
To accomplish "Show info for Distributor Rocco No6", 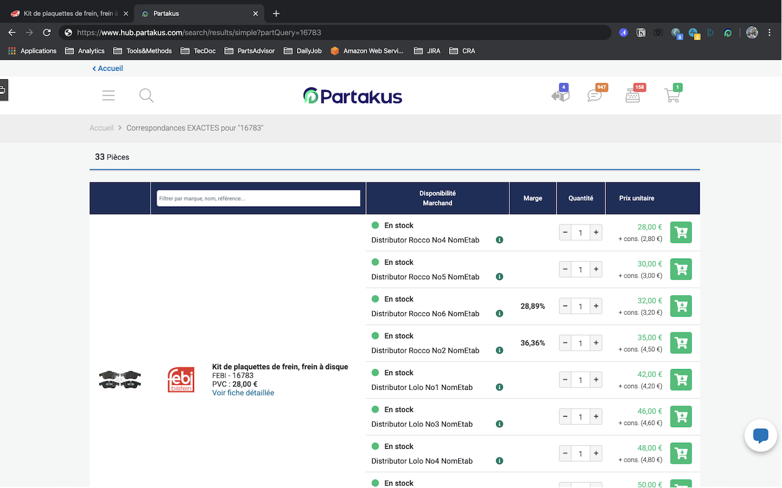I will point(499,314).
